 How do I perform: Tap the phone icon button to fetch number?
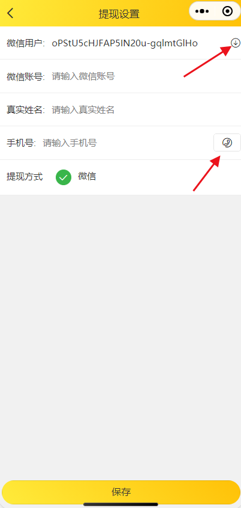tap(227, 142)
